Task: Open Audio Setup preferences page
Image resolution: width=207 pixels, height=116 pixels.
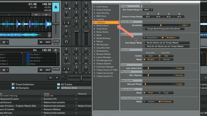Action: tap(102, 6)
